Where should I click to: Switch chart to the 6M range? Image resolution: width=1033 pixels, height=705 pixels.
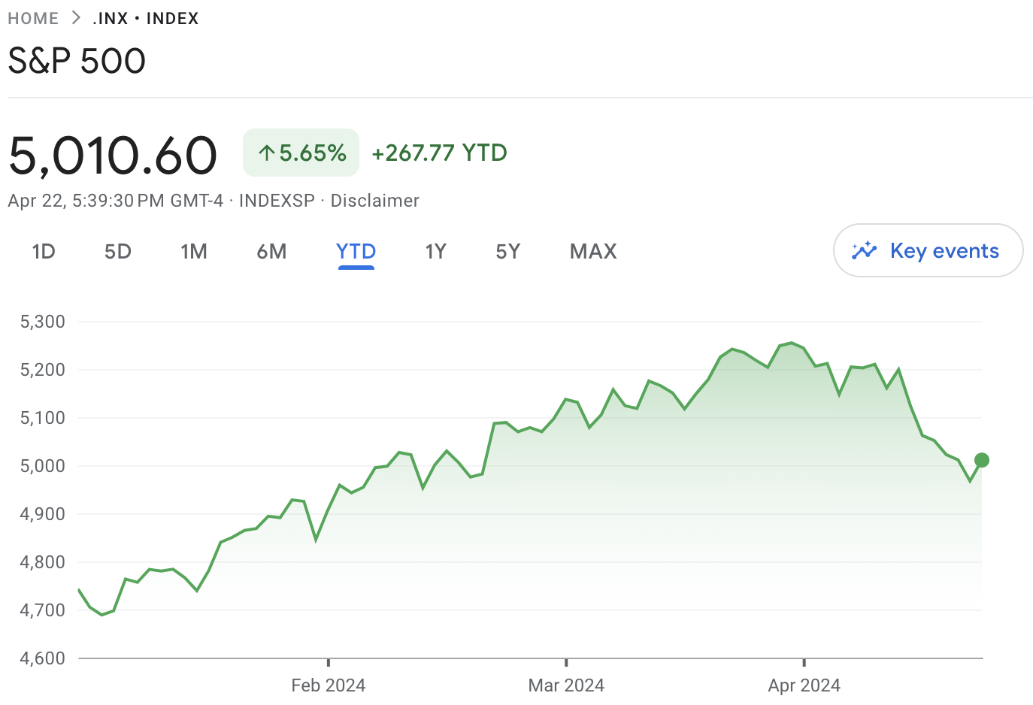point(271,251)
